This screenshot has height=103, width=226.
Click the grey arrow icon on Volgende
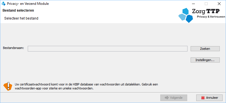pyautogui.click(x=167, y=98)
